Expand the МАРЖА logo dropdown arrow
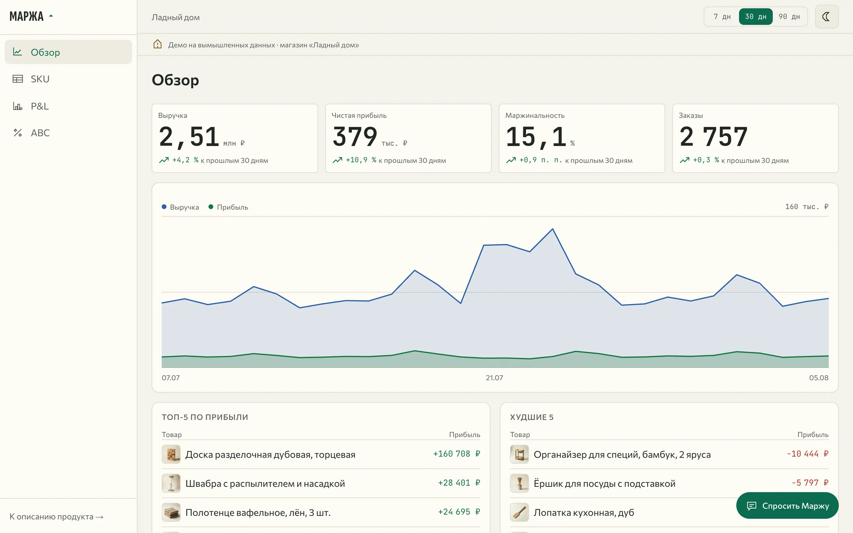 [x=51, y=16]
